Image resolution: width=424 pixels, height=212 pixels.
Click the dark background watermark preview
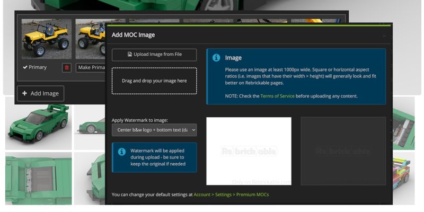tap(343, 151)
